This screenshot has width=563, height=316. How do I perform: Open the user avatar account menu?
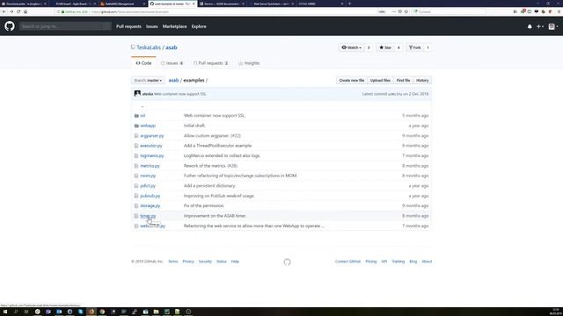553,26
